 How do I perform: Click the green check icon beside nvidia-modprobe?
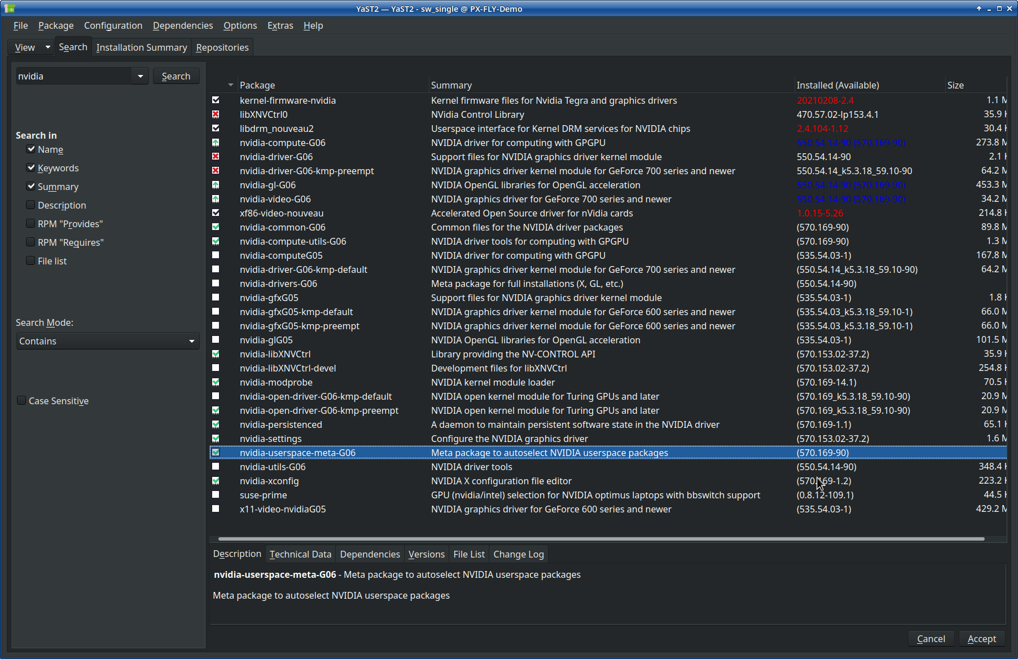point(216,382)
